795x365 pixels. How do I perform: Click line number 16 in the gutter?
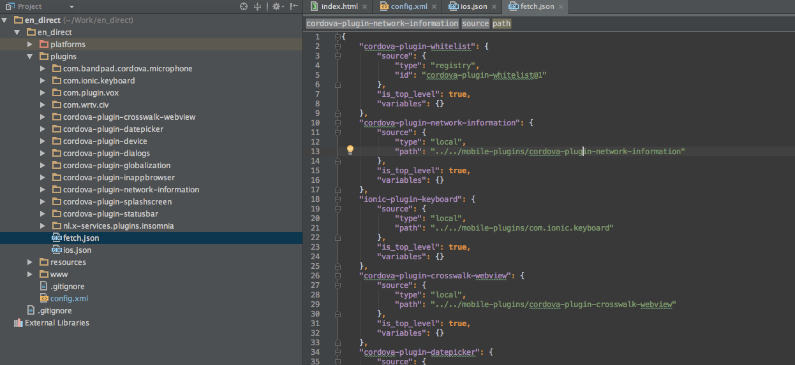[315, 180]
